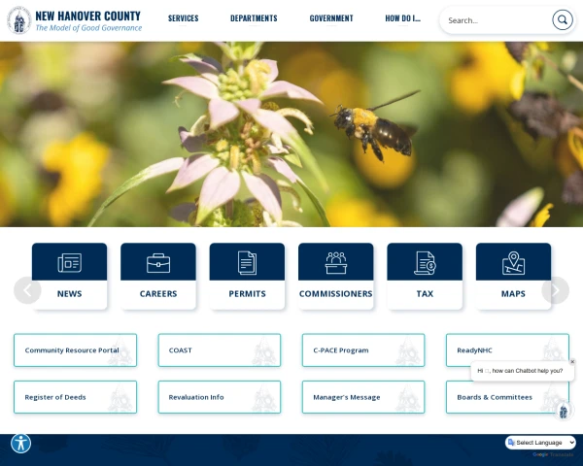This screenshot has height=466, width=583.
Task: Open the Manager's Message link
Action: (363, 397)
